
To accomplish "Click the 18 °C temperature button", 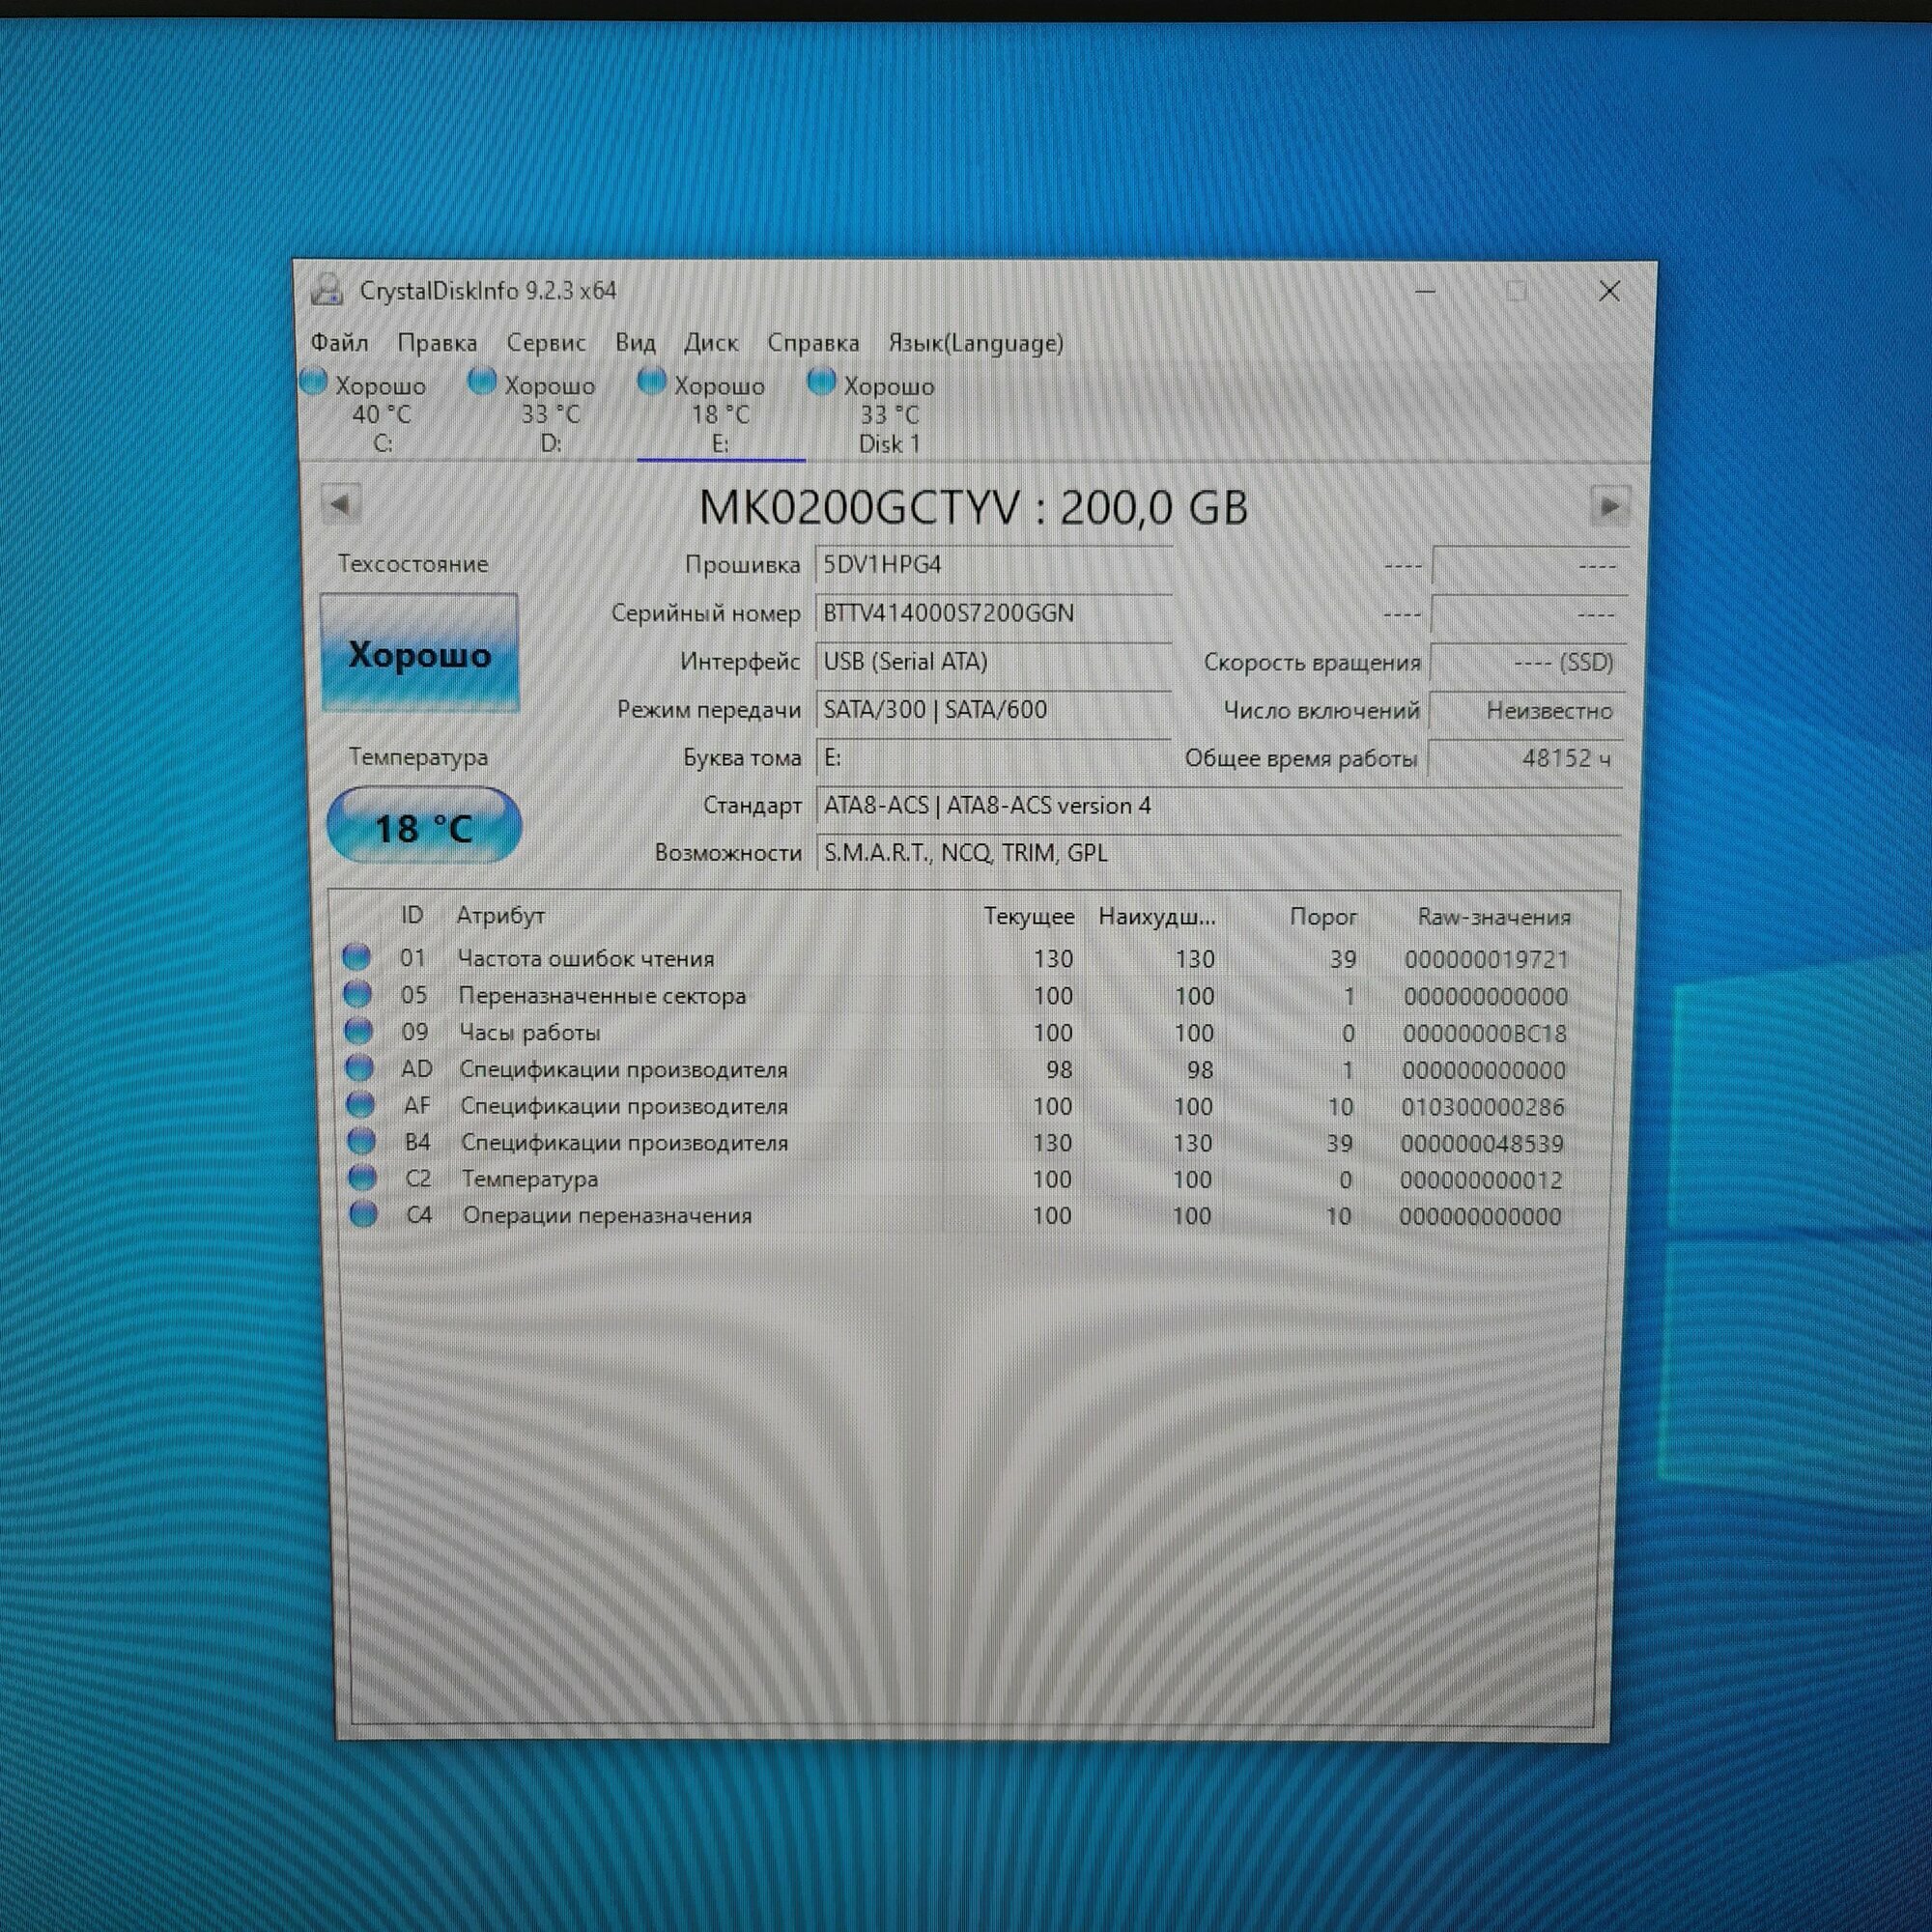I will point(424,827).
